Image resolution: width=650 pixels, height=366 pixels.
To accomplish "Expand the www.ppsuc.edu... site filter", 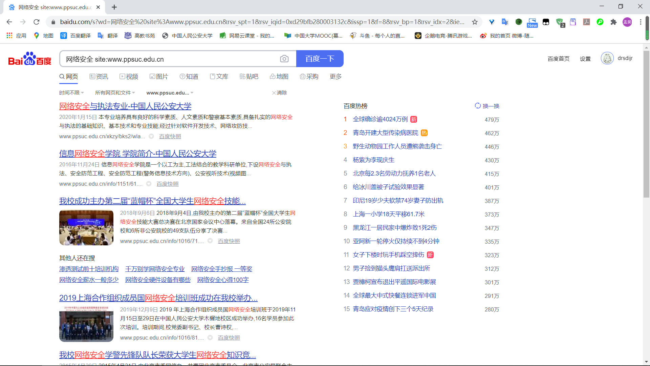I will pos(170,93).
